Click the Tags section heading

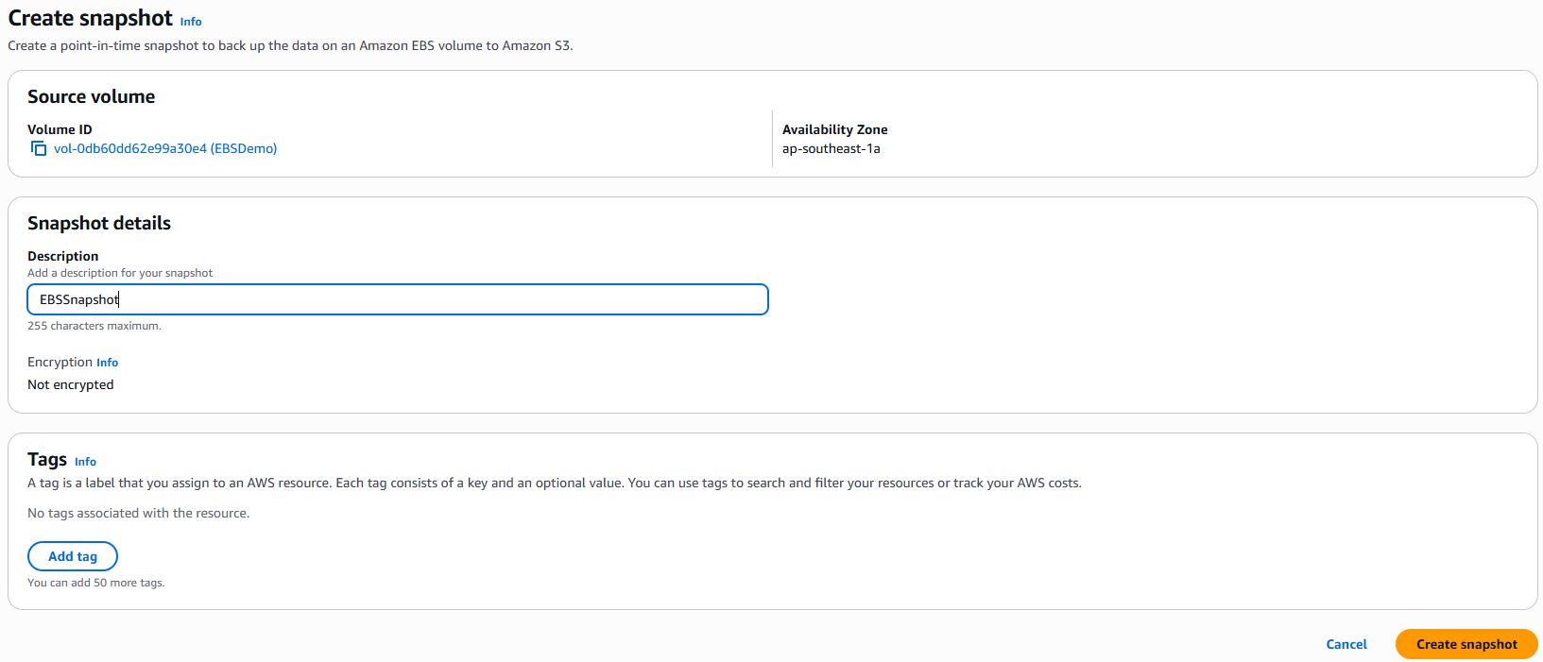[x=47, y=459]
